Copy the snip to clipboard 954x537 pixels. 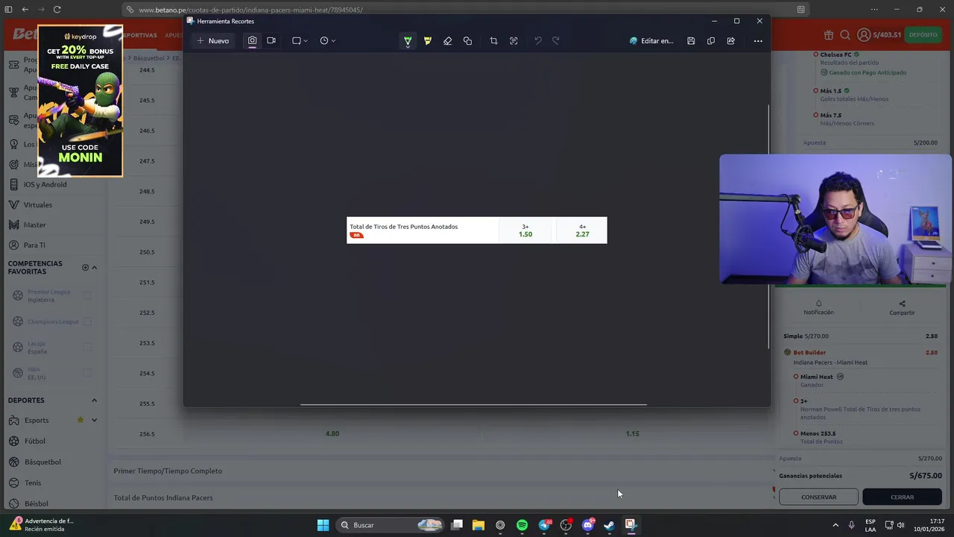(x=711, y=41)
